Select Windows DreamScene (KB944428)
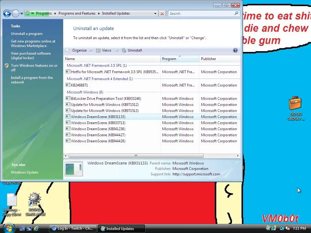Viewport: 311px width, 233px height. [152, 141]
